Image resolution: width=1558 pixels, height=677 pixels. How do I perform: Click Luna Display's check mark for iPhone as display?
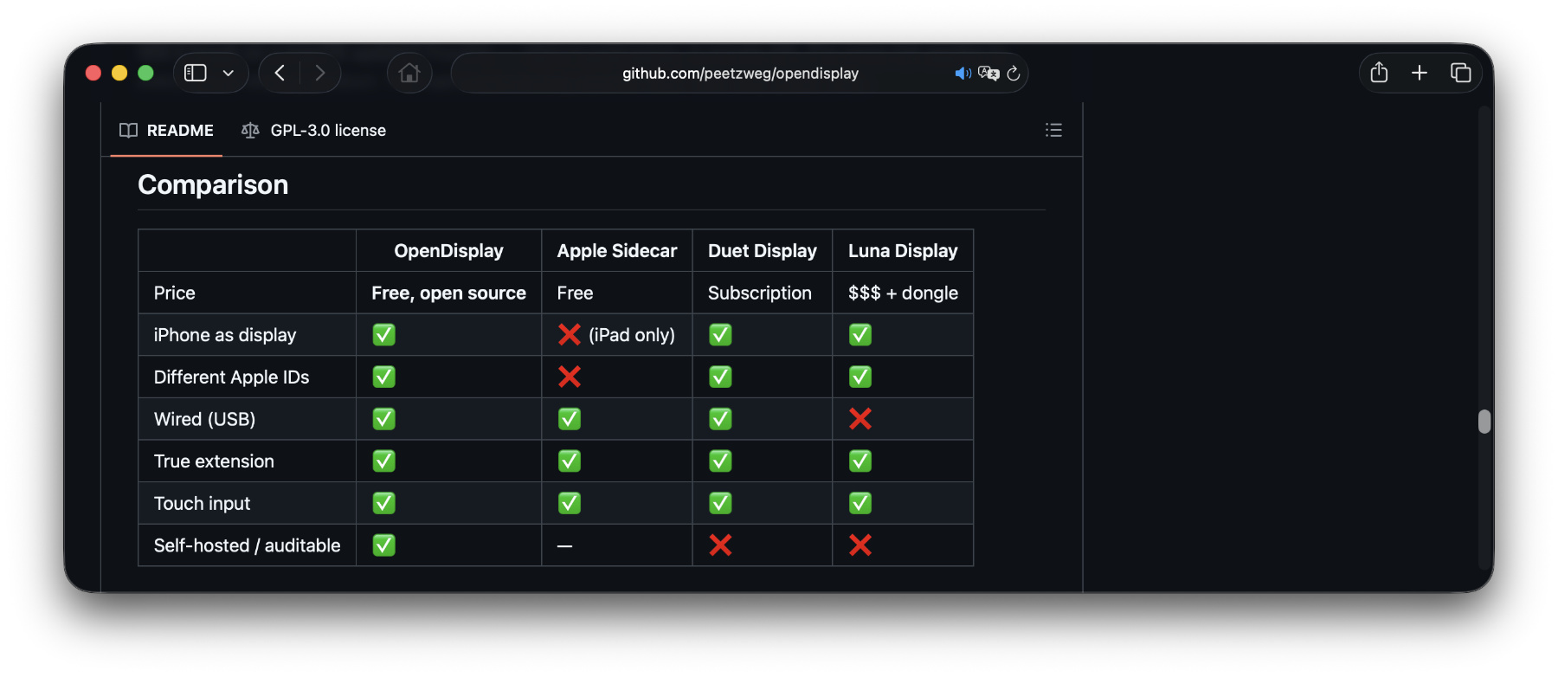tap(860, 335)
